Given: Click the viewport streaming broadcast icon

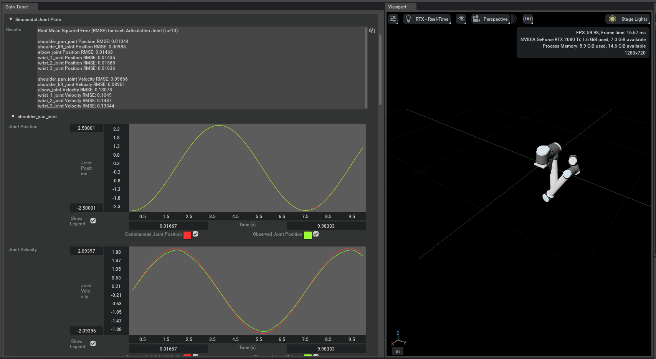Looking at the screenshot, I should click(528, 19).
